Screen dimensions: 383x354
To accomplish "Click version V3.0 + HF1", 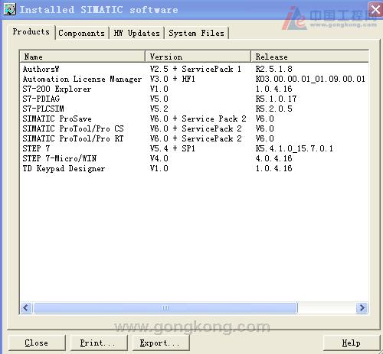I will click(x=172, y=79).
